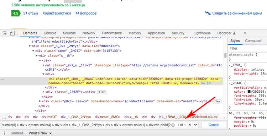The image size is (267, 136).
Task: Expand the div class _230ZF node
Action: click(43, 92)
